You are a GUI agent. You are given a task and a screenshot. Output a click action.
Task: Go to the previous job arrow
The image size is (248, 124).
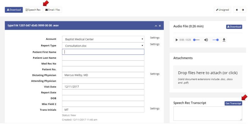click(x=237, y=10)
